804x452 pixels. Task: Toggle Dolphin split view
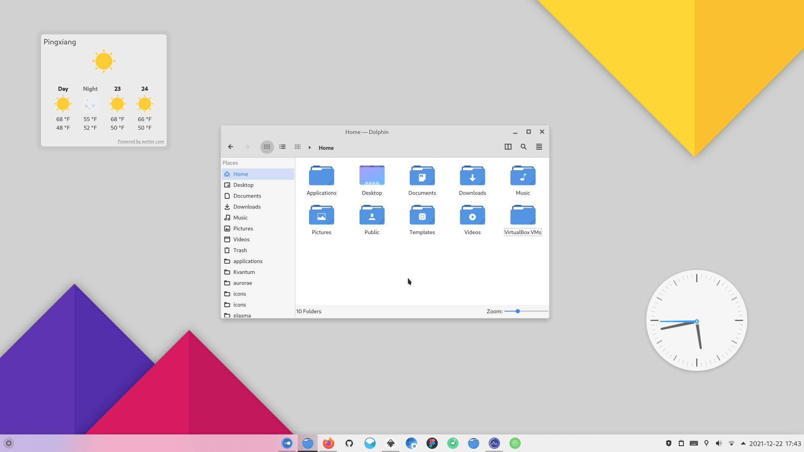[508, 147]
